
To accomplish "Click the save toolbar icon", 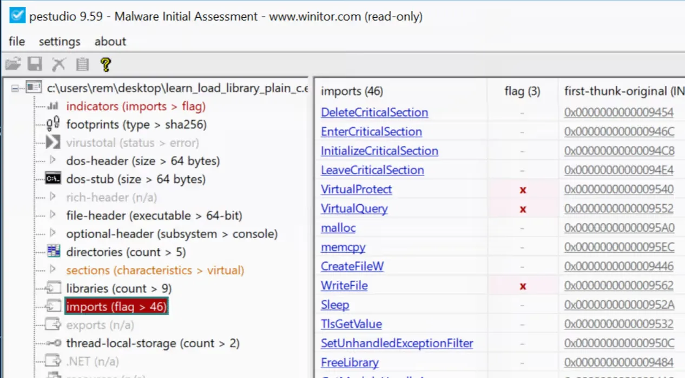I will pos(35,63).
